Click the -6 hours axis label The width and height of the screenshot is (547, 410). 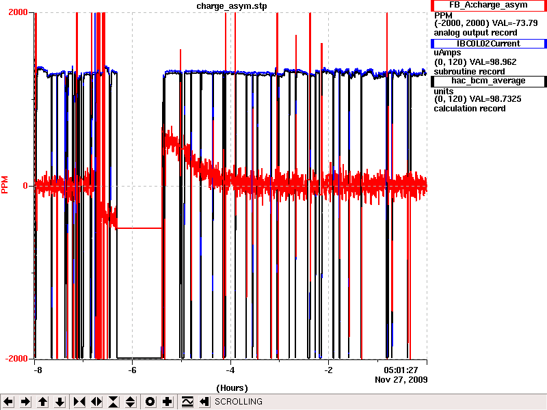coord(132,370)
